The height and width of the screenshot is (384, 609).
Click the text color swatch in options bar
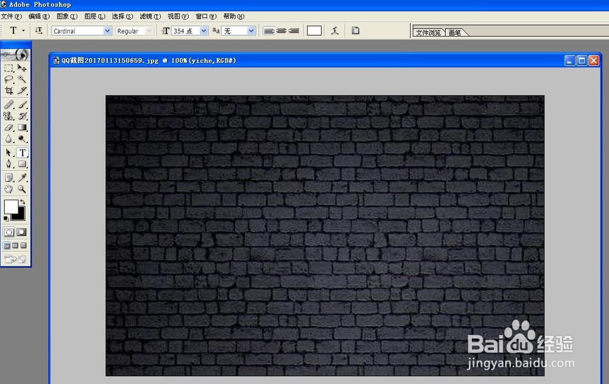pyautogui.click(x=314, y=30)
